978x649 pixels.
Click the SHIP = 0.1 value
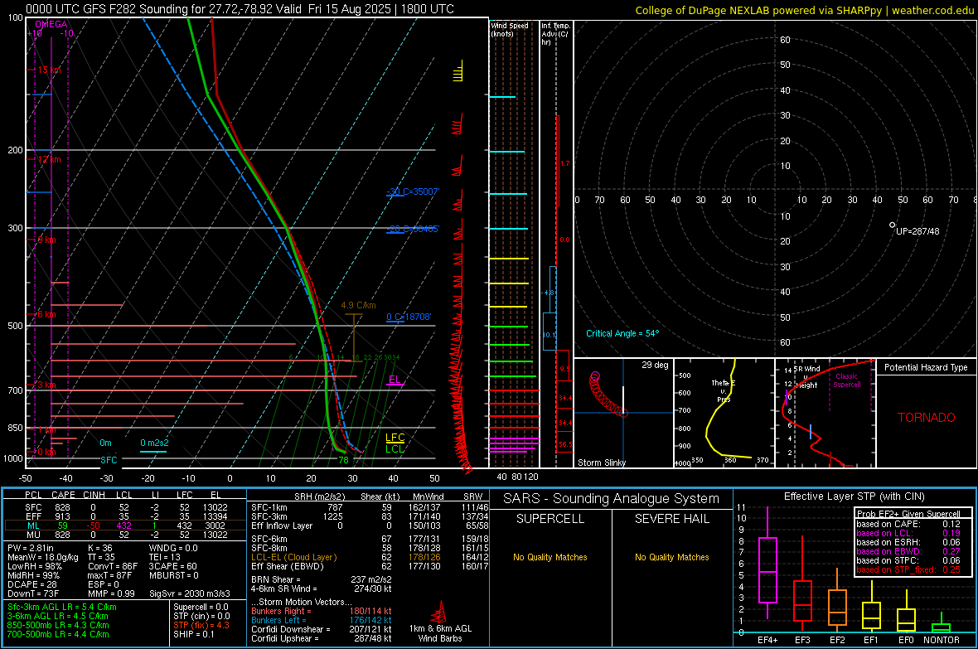pyautogui.click(x=194, y=634)
